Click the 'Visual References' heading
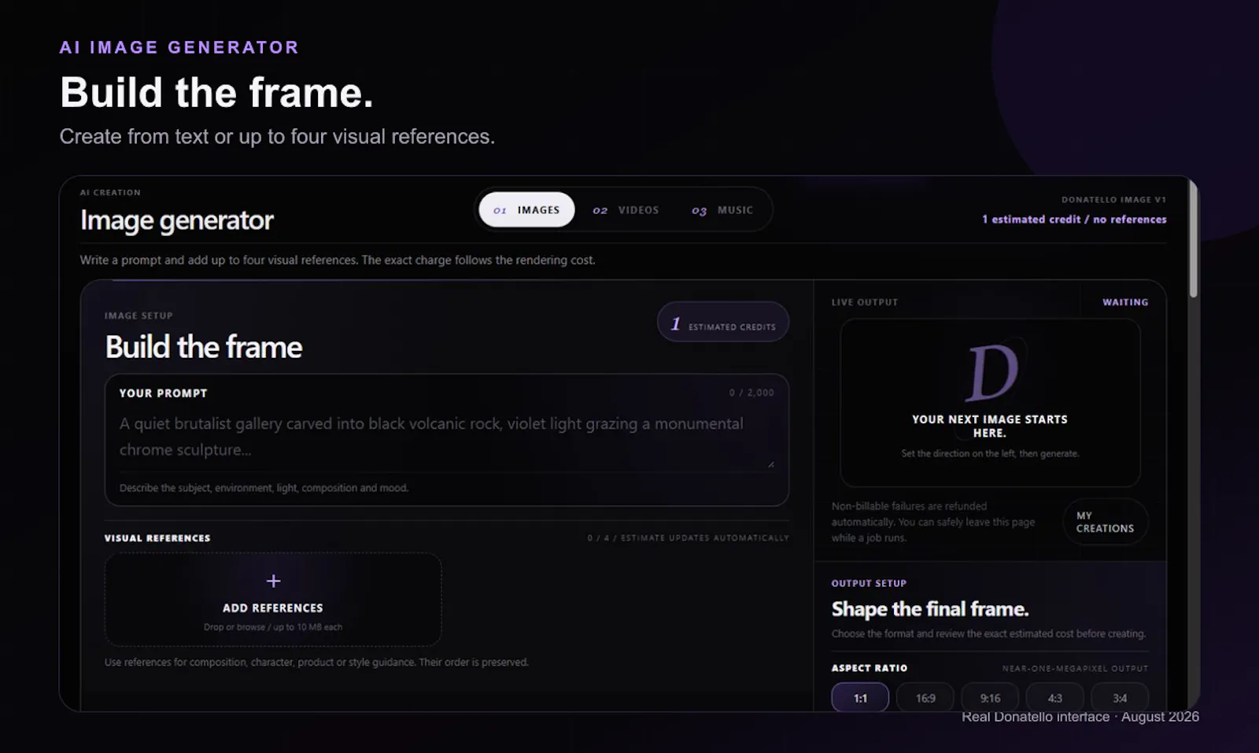 (x=157, y=538)
